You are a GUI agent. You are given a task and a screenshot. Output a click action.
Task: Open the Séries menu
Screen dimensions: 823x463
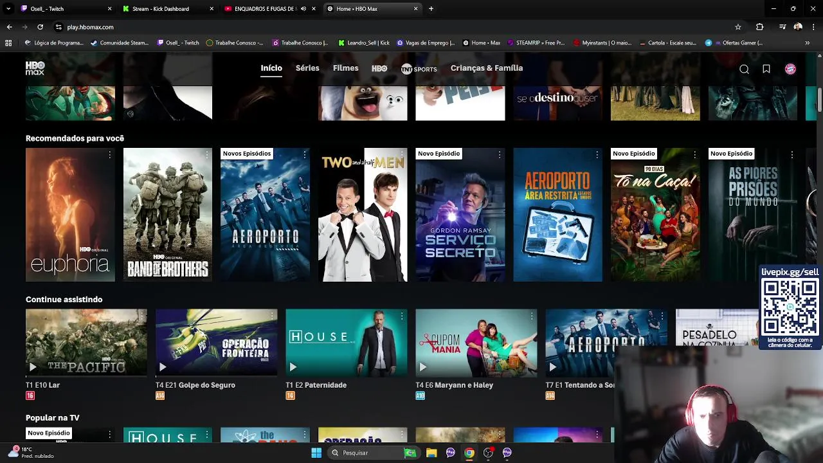pyautogui.click(x=307, y=68)
